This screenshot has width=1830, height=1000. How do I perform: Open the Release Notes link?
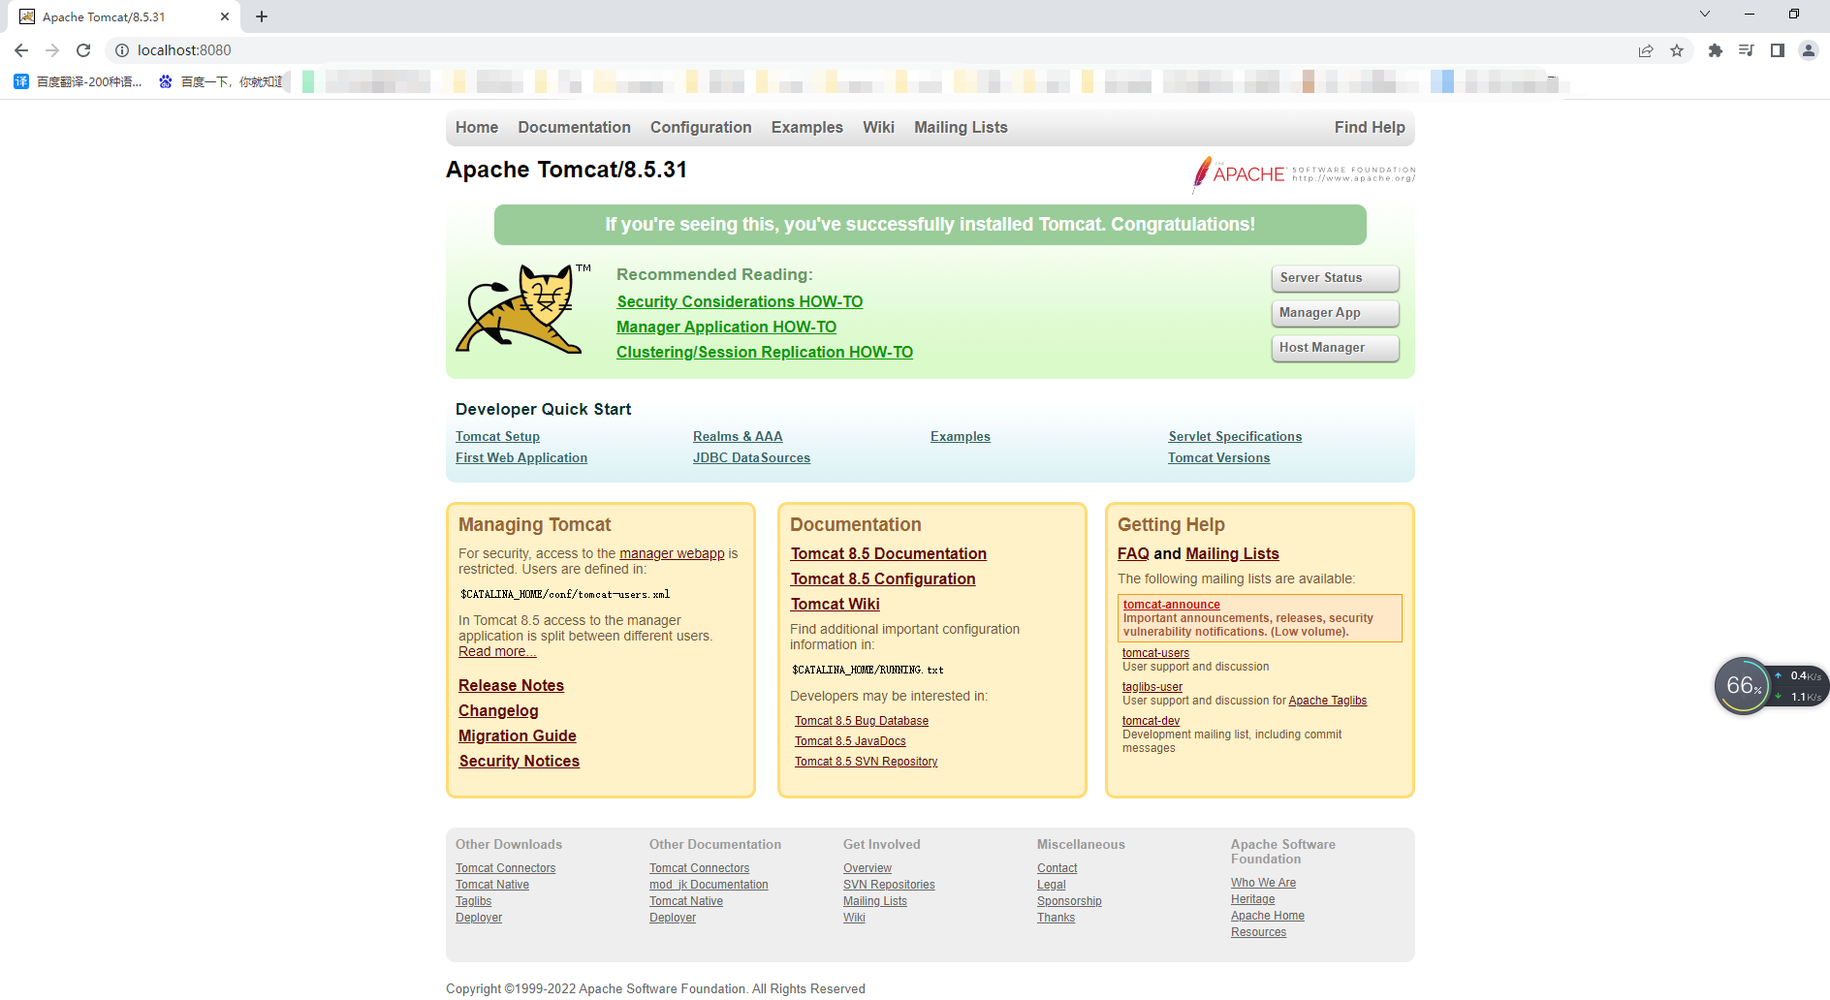pos(511,686)
